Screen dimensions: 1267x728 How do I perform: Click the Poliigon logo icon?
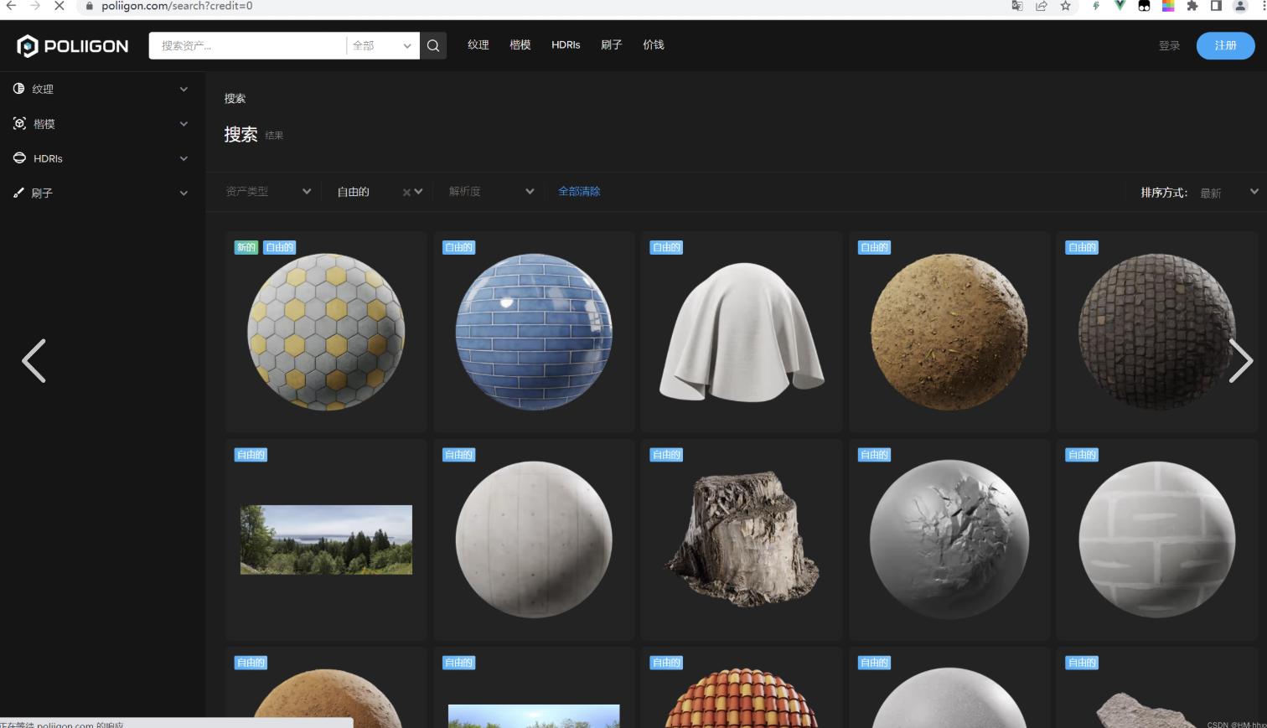tap(28, 46)
